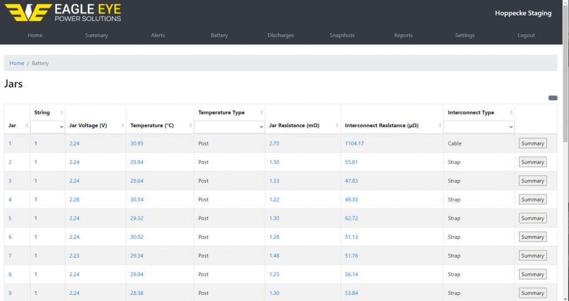The height and width of the screenshot is (301, 569).
Task: Click Summary button for jar 6
Action: (533, 237)
